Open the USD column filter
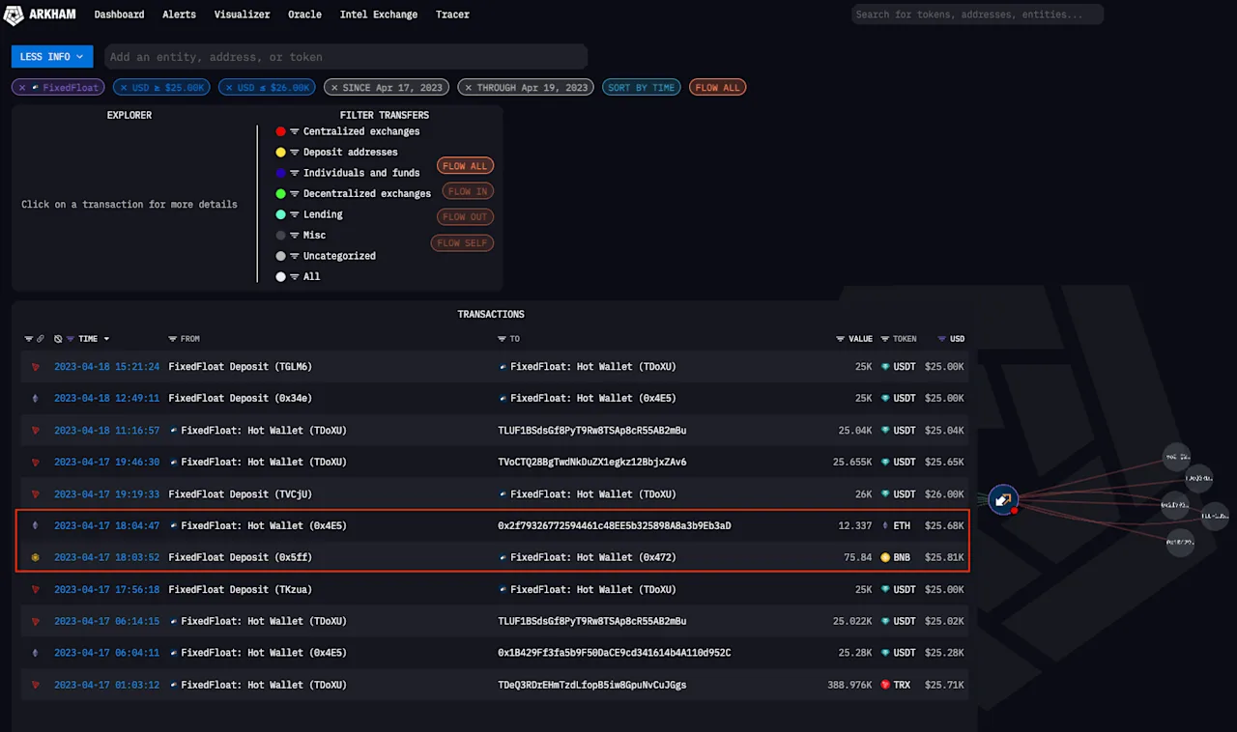The height and width of the screenshot is (732, 1237). [x=942, y=339]
